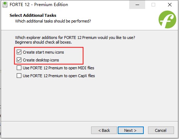Click the greyed-out maximize button
This screenshot has width=179, height=139.
coord(153,5)
